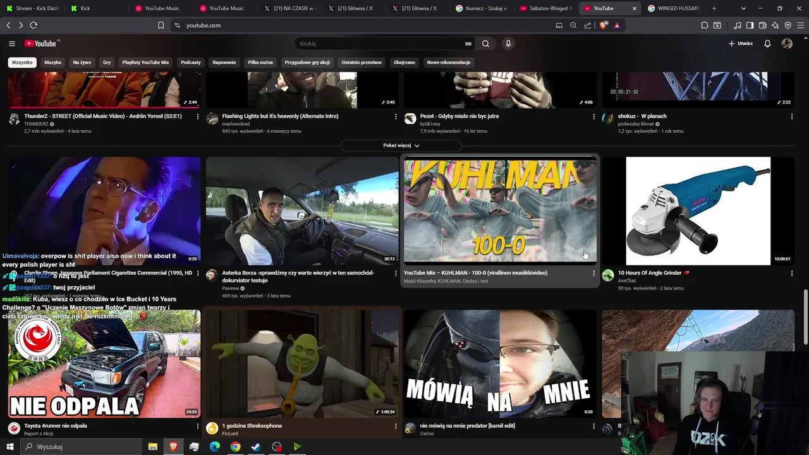Screen dimensions: 809x455
Task: Open options menu for KUHLMAN 100-0 mix
Action: pyautogui.click(x=593, y=273)
